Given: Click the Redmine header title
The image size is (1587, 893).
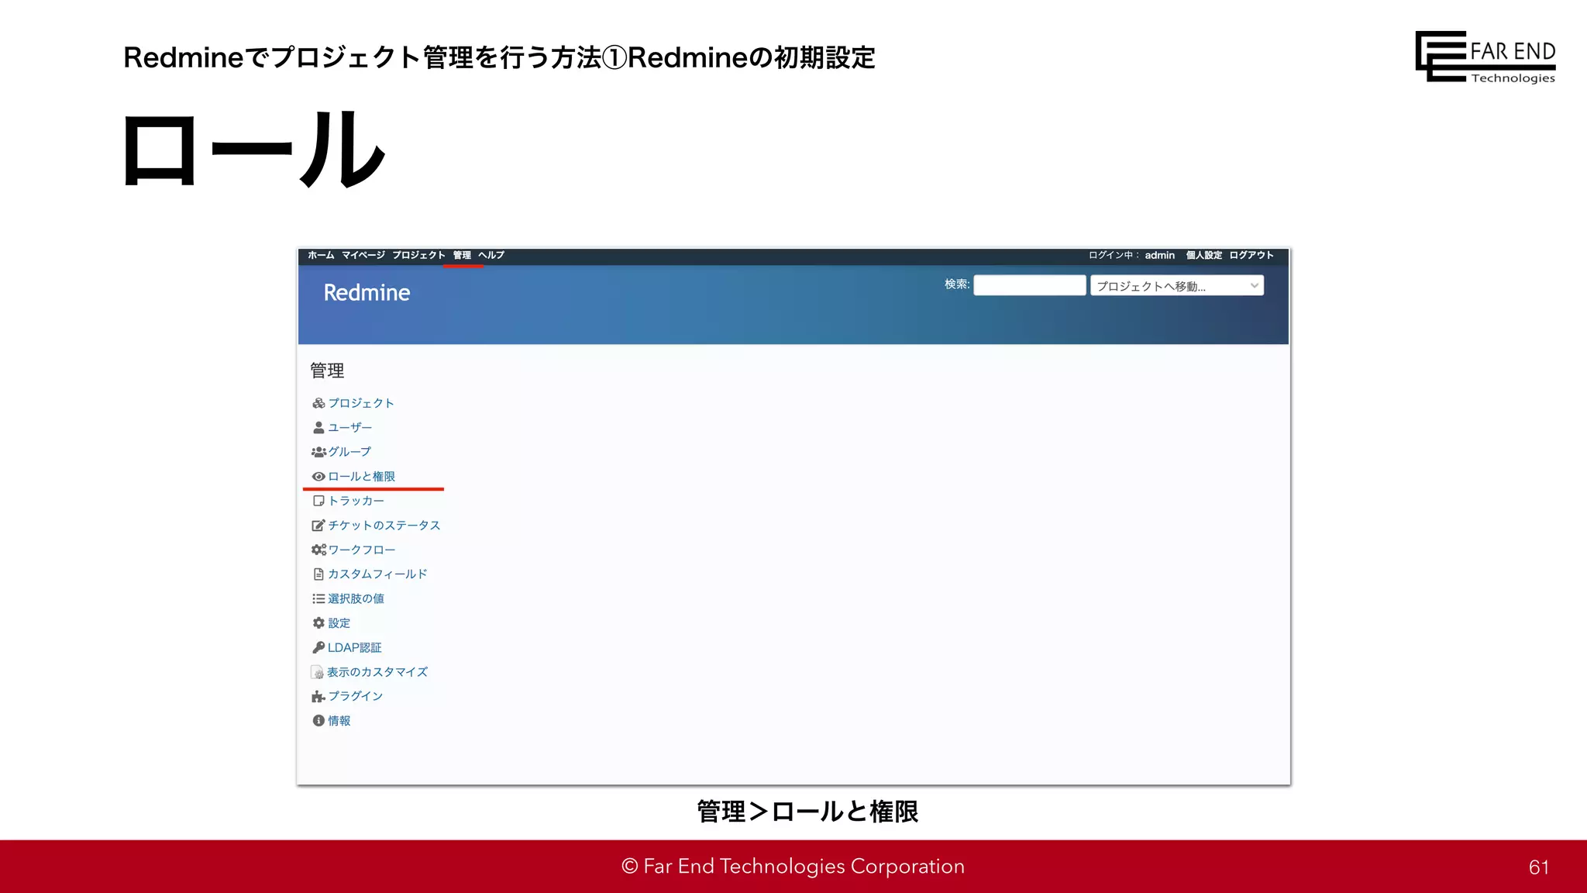Looking at the screenshot, I should click(367, 293).
